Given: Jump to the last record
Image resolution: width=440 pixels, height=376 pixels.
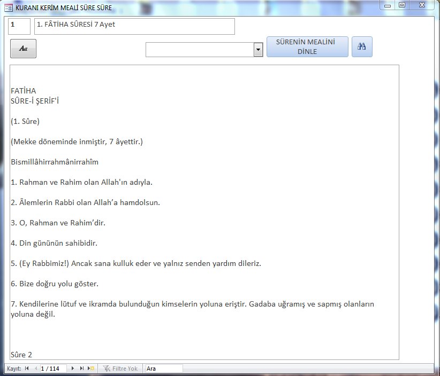Looking at the screenshot, I should coord(82,369).
